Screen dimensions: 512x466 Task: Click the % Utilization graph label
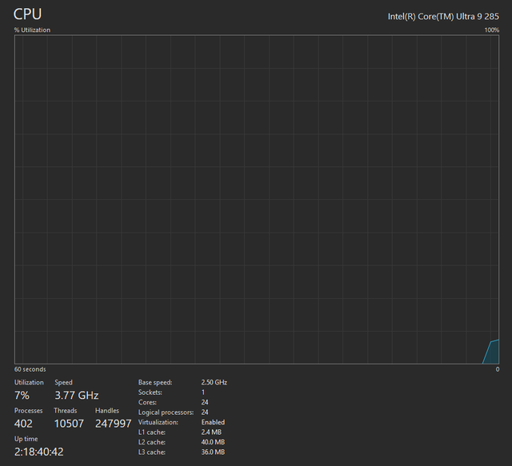[x=32, y=30]
